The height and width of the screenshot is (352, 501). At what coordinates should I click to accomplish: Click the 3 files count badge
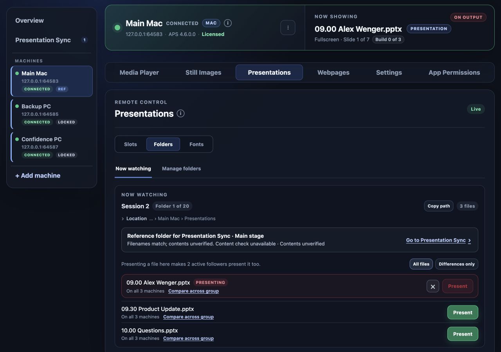(x=467, y=206)
